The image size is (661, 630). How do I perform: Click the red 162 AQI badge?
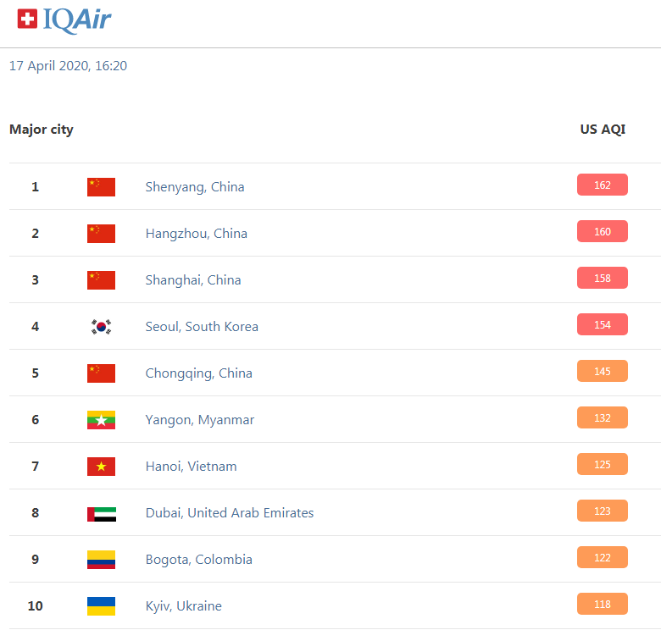coord(603,185)
